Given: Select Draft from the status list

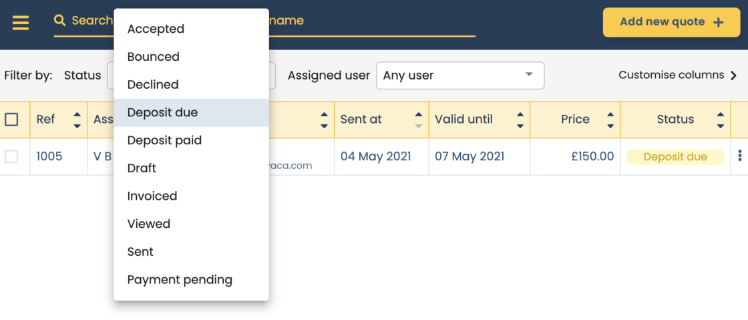Looking at the screenshot, I should (x=142, y=168).
